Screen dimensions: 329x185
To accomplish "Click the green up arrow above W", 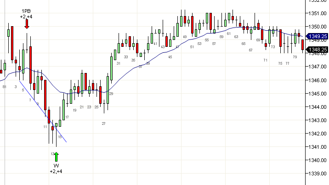I will [x=56, y=157].
